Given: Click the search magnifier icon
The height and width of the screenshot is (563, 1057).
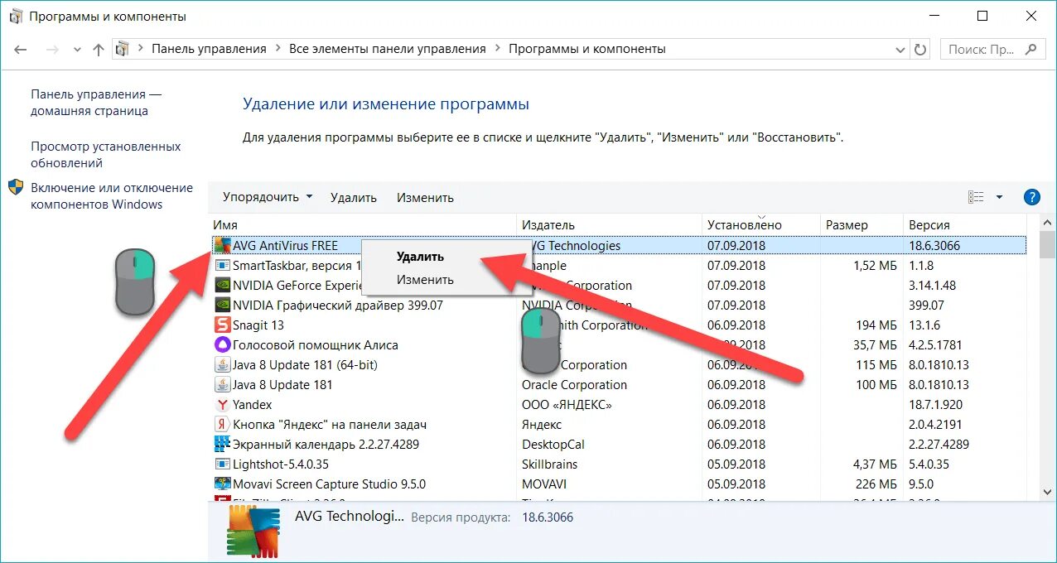Looking at the screenshot, I should coord(1030,49).
